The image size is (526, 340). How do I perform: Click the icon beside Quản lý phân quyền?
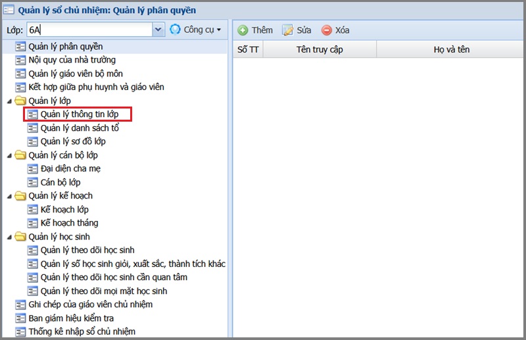20,46
